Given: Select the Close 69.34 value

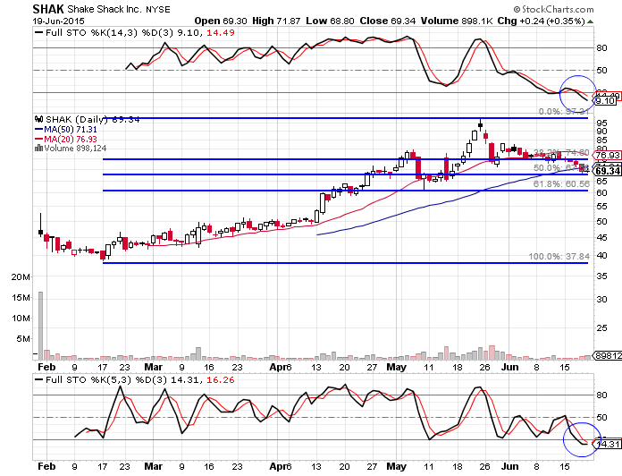Looking at the screenshot, I should pyautogui.click(x=387, y=21).
